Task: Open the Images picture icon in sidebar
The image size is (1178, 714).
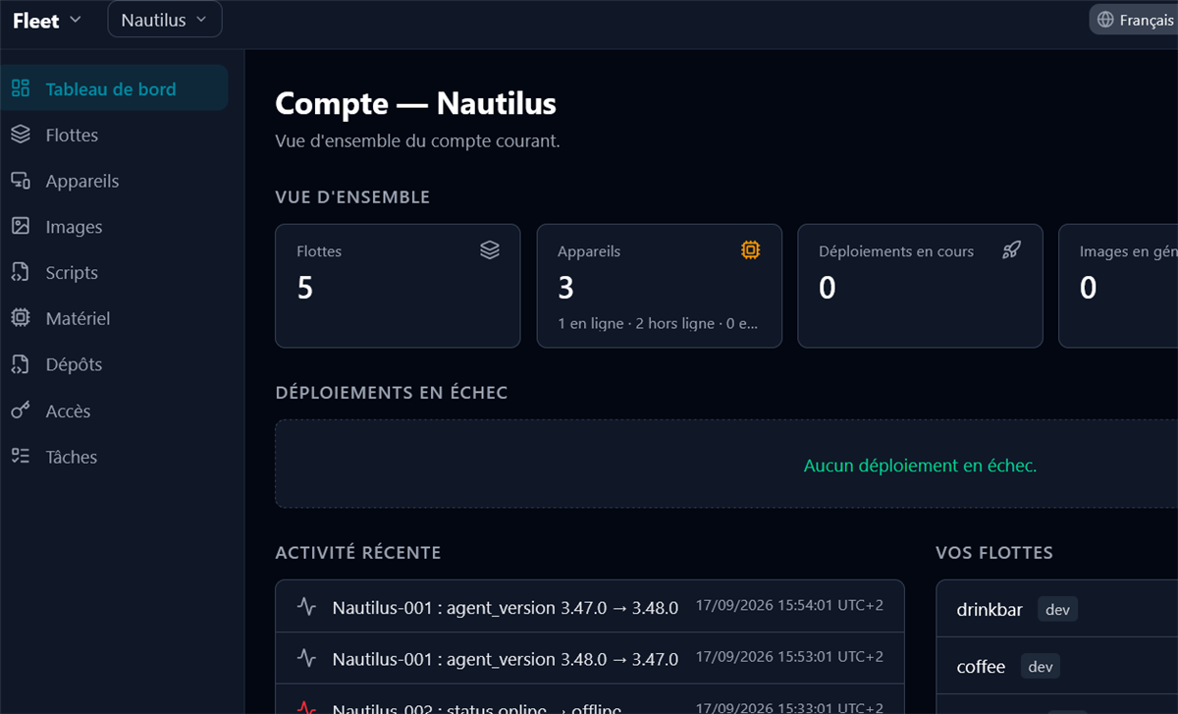Action: click(21, 227)
